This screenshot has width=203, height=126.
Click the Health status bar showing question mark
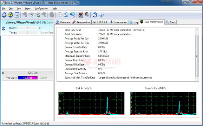tap(28, 28)
